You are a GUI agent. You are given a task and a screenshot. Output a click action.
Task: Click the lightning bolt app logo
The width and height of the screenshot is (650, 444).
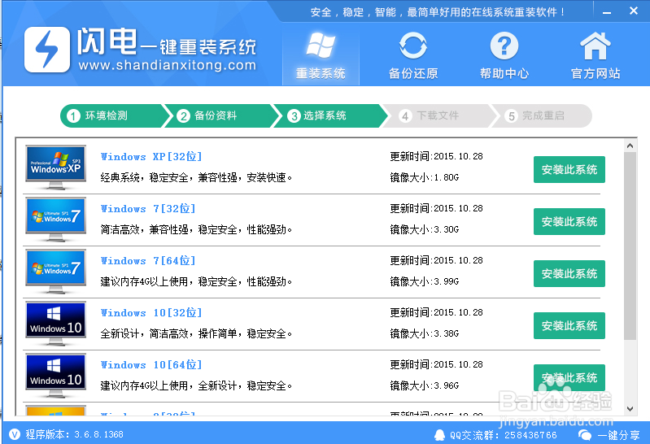click(x=47, y=50)
